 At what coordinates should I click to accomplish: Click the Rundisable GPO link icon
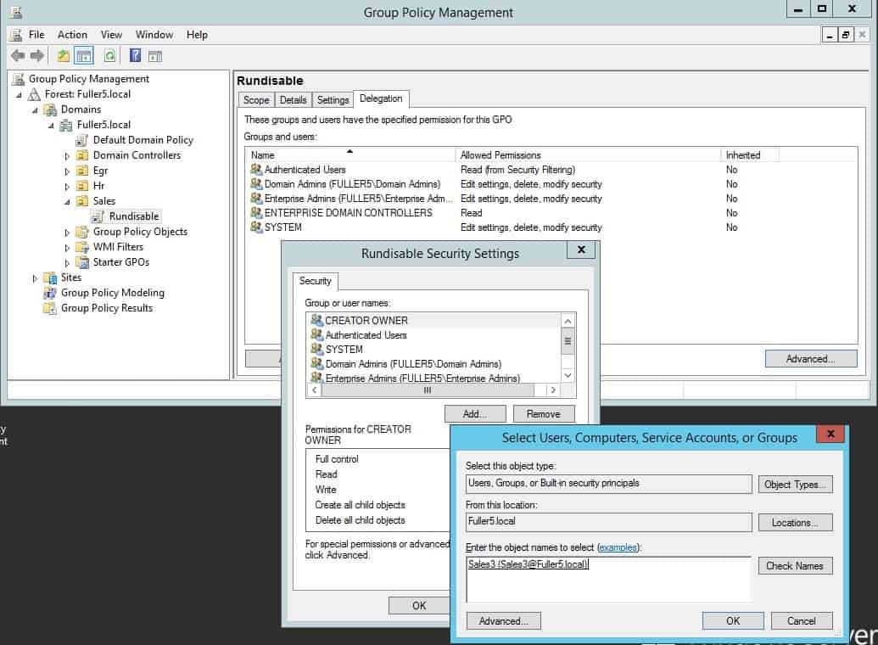click(98, 216)
